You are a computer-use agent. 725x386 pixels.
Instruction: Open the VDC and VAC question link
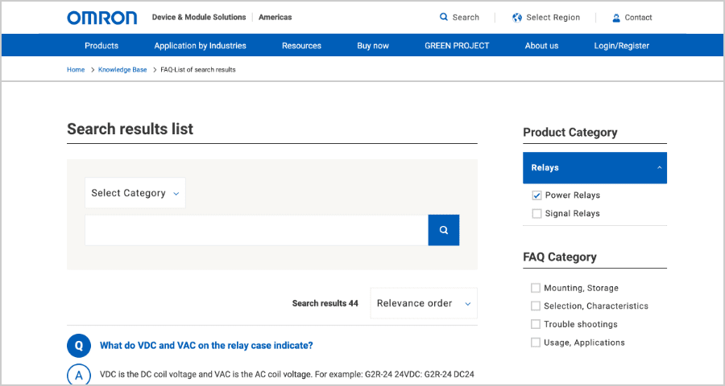point(206,346)
